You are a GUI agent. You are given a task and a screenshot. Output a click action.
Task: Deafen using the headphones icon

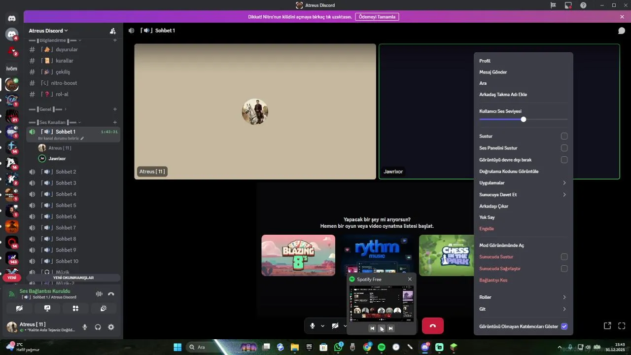pyautogui.click(x=98, y=327)
